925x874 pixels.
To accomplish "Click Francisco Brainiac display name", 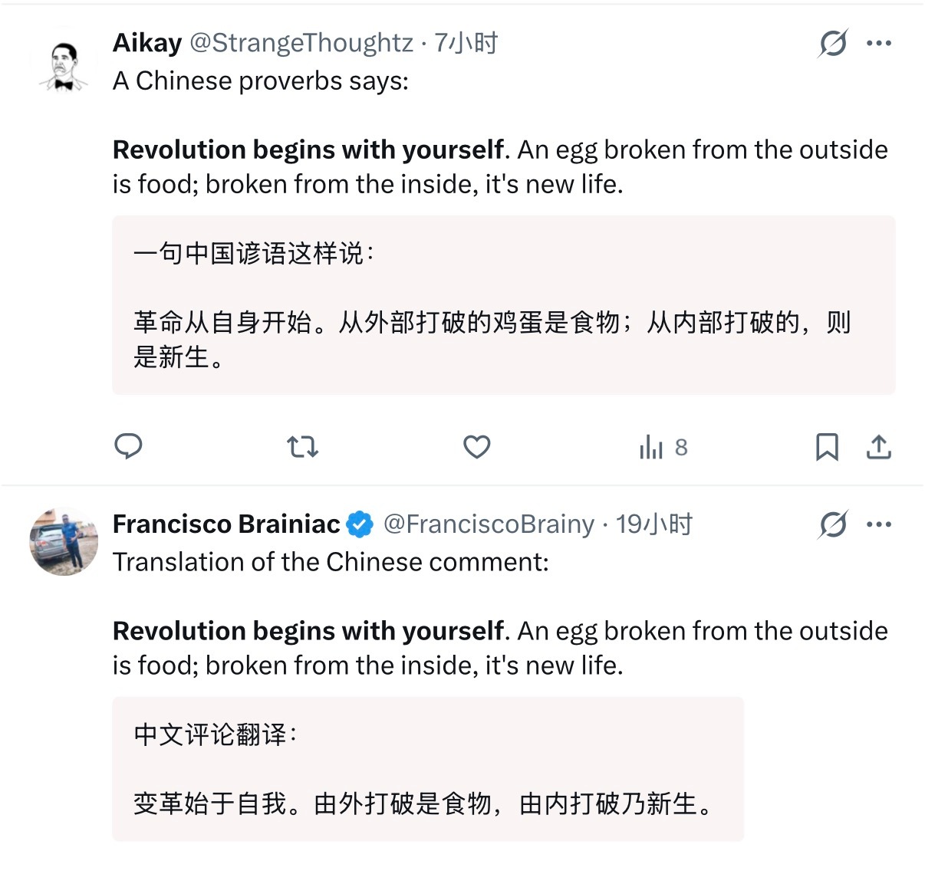I will click(226, 524).
